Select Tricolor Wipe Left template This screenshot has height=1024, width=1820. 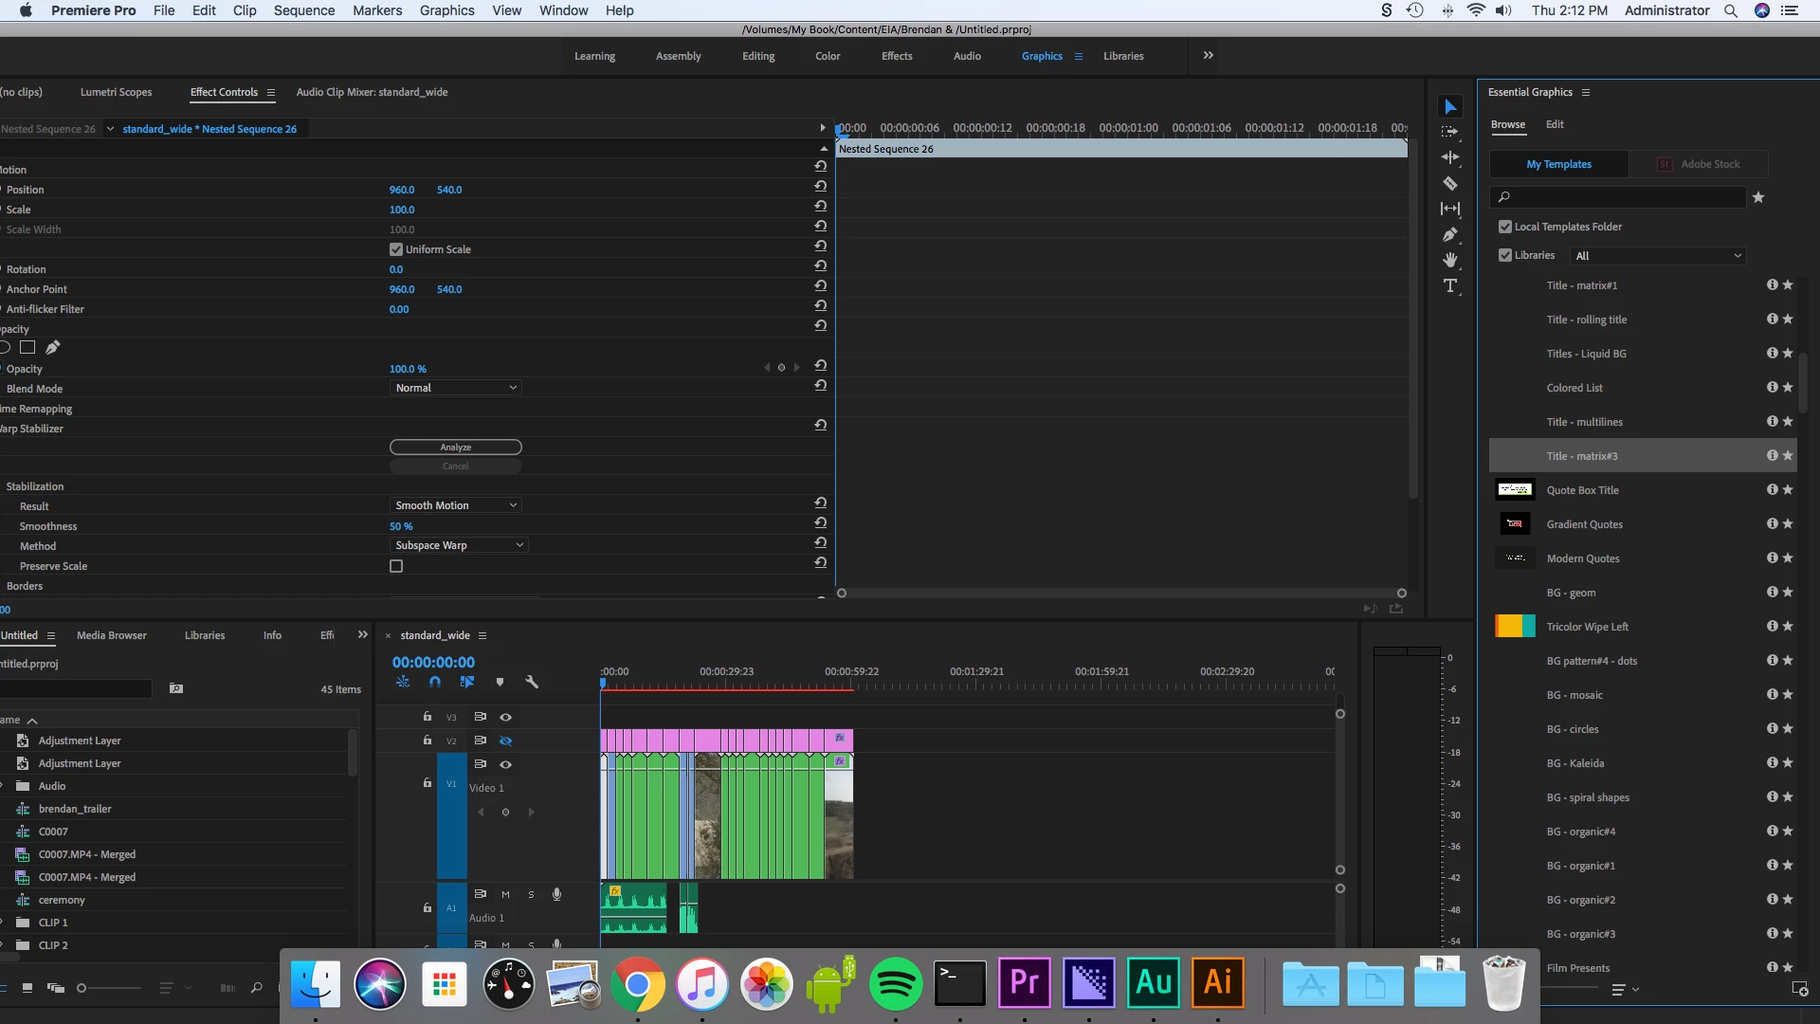coord(1587,627)
